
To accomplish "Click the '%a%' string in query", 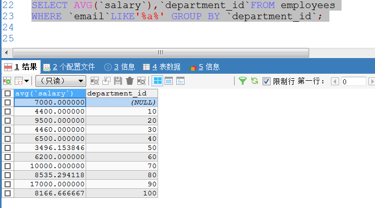I will click(150, 17).
